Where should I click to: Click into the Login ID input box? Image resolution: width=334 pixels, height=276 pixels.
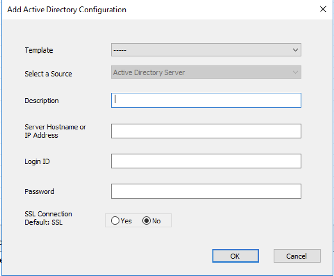click(x=206, y=161)
